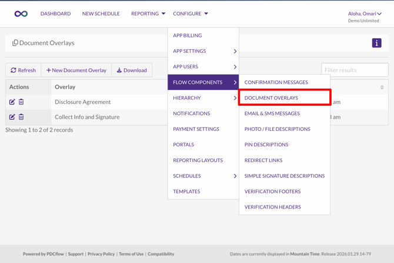This screenshot has width=394, height=263.
Task: Open Payment Settings from Configure menu
Action: pos(196,129)
